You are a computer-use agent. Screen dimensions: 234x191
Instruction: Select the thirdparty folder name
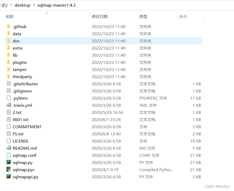22,77
